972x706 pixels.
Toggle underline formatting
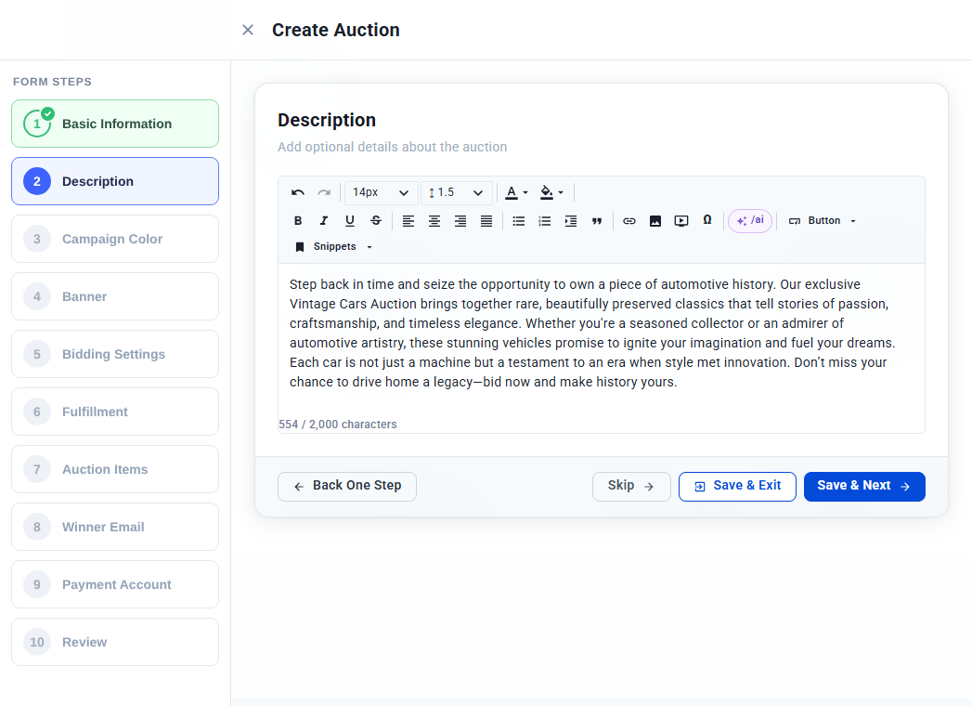tap(350, 220)
